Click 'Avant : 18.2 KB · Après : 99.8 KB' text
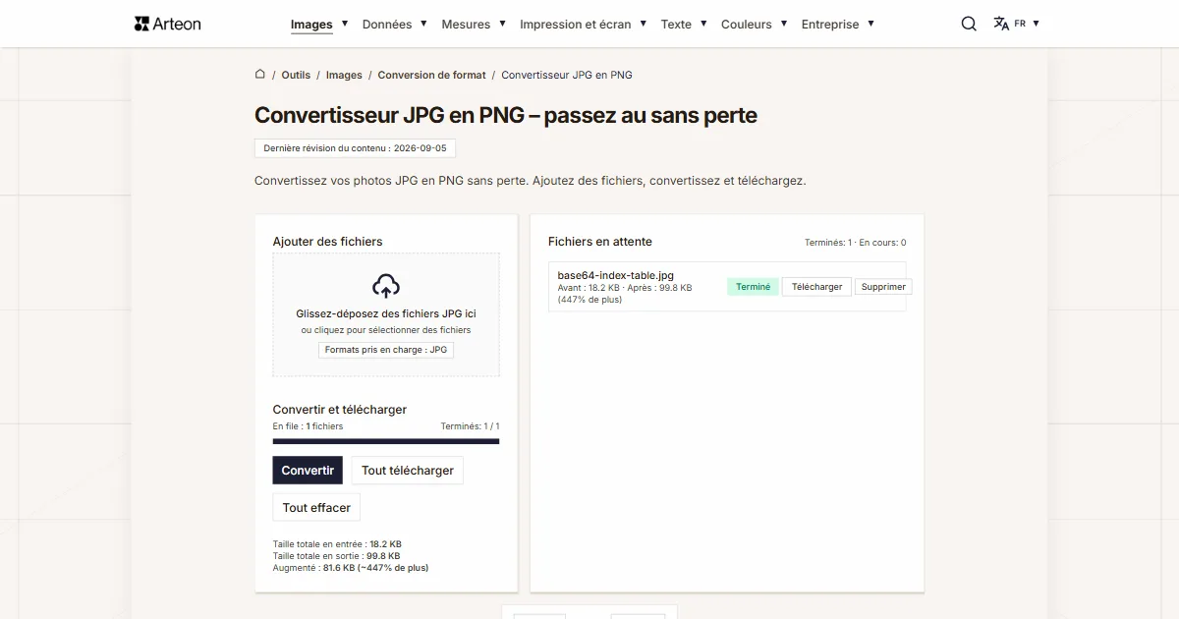This screenshot has height=619, width=1179. tap(625, 288)
